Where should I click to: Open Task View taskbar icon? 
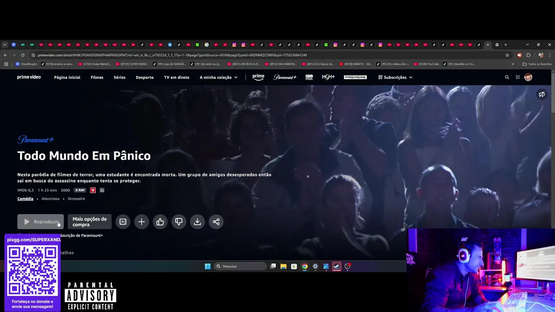click(273, 266)
